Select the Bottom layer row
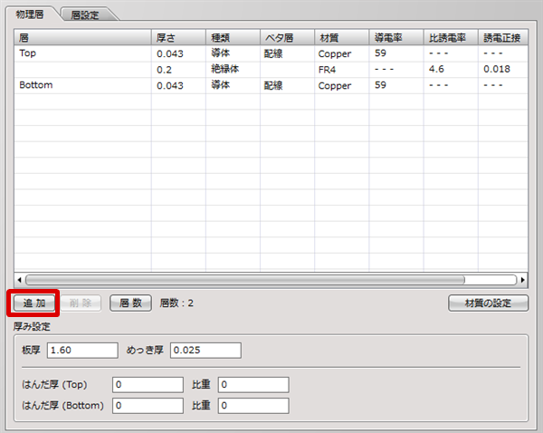Viewport: 543px width, 433px height. point(81,84)
